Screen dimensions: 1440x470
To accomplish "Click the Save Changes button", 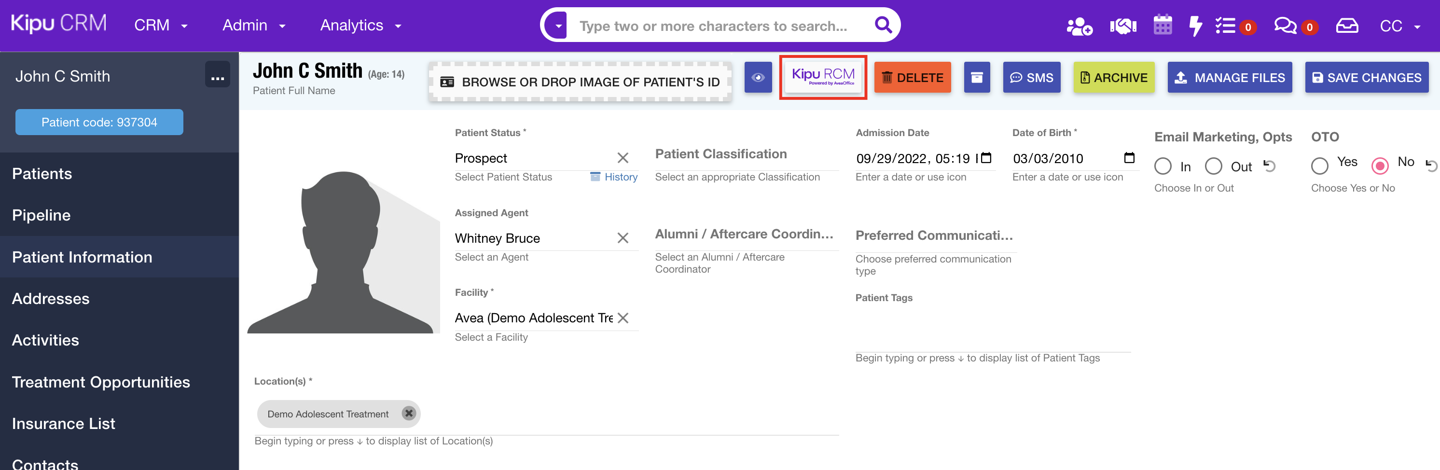I will [1366, 78].
